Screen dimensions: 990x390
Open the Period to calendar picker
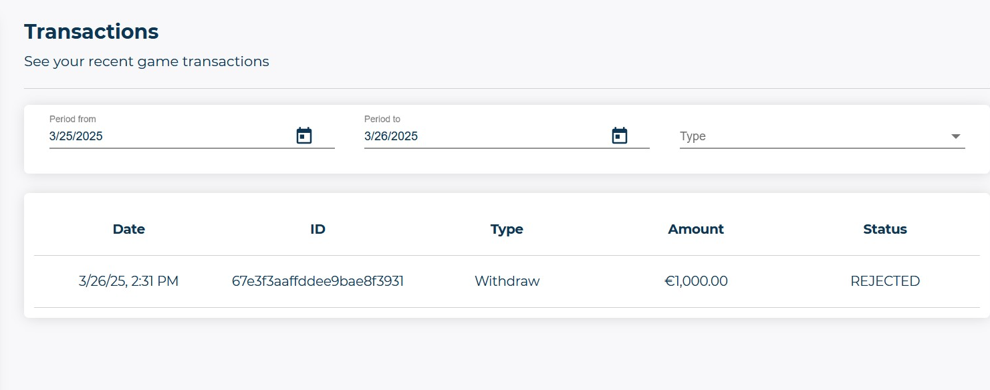(x=620, y=136)
